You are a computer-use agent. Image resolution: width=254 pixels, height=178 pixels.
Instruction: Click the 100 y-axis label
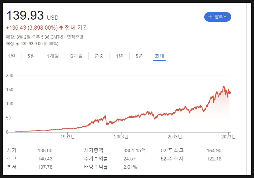click(10, 104)
